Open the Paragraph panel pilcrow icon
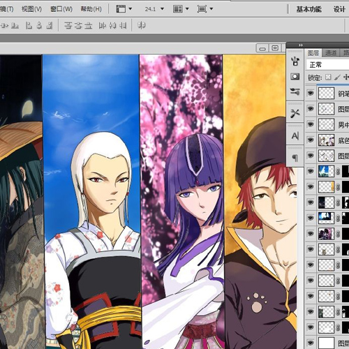 pyautogui.click(x=295, y=158)
